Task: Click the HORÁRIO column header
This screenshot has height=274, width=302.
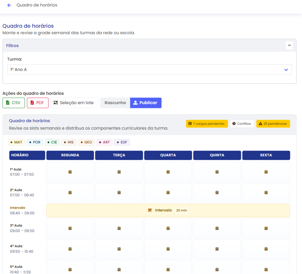Action: pyautogui.click(x=27, y=155)
